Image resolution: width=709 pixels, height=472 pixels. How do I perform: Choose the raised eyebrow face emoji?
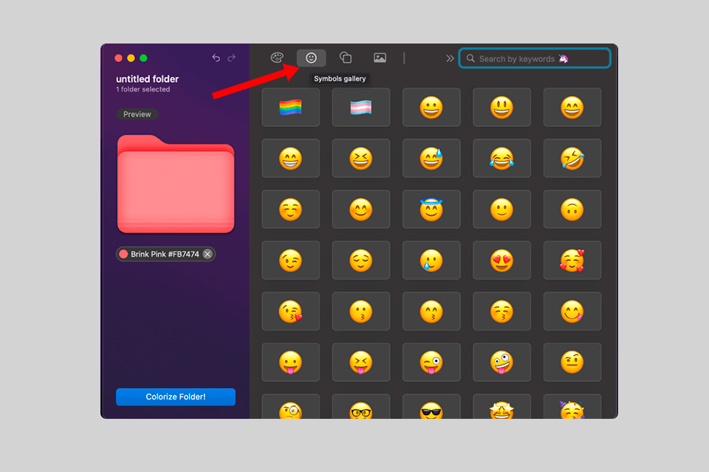572,363
